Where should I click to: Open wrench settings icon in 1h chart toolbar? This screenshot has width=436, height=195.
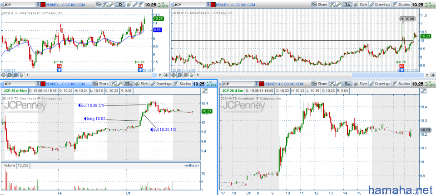tap(338, 5)
